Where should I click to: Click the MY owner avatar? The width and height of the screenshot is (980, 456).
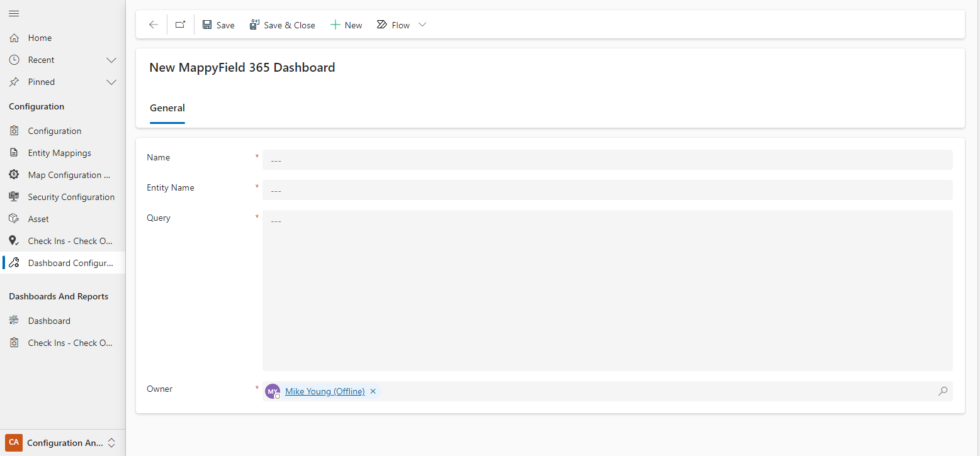click(273, 391)
